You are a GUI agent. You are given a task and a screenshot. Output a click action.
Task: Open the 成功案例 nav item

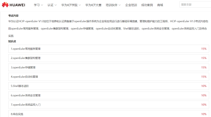147,5
